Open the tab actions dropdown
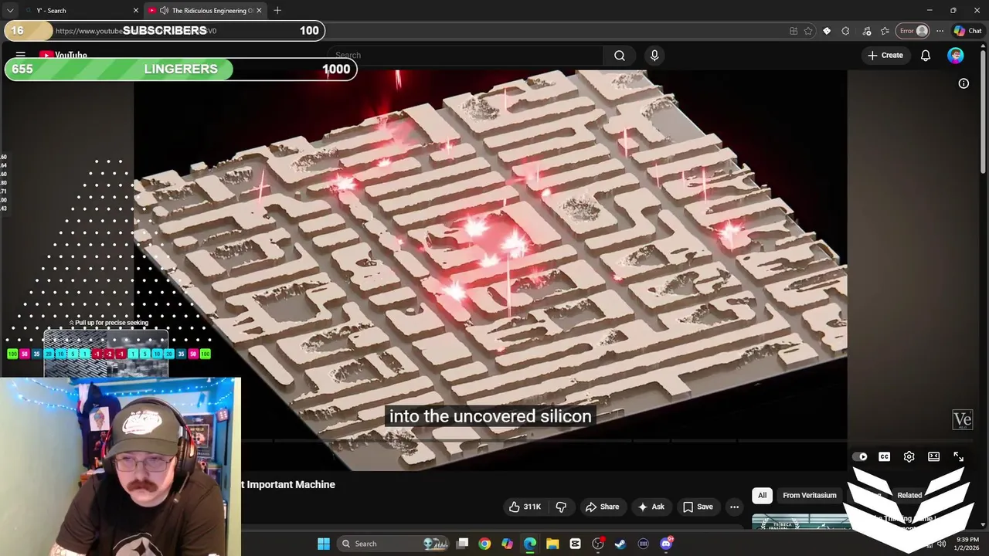This screenshot has width=989, height=556. 10,10
